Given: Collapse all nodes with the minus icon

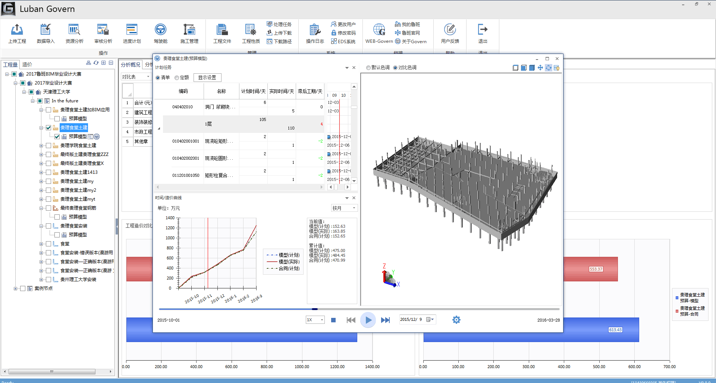Looking at the screenshot, I should point(111,63).
